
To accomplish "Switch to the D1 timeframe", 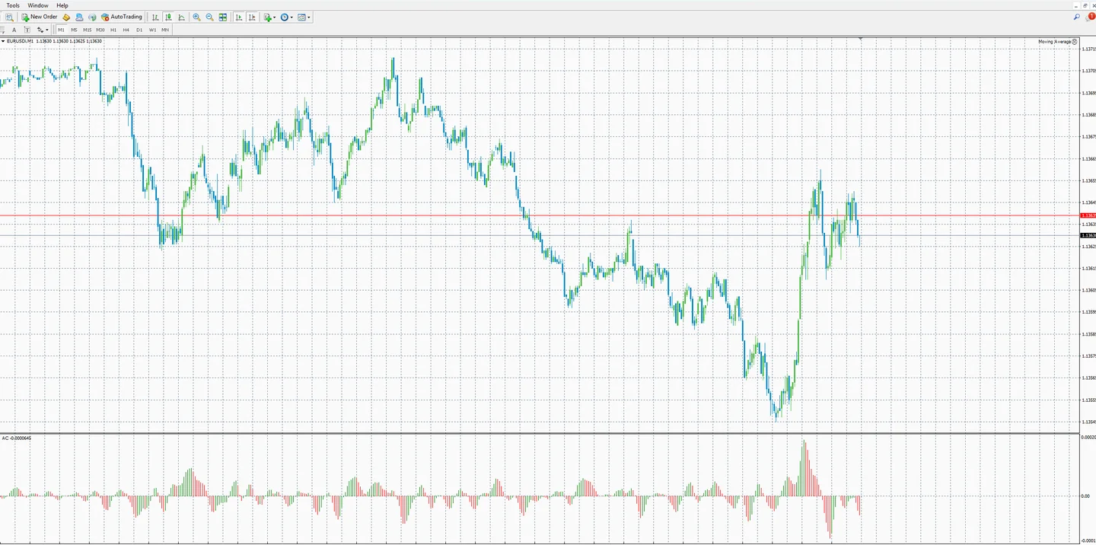I will (x=139, y=30).
